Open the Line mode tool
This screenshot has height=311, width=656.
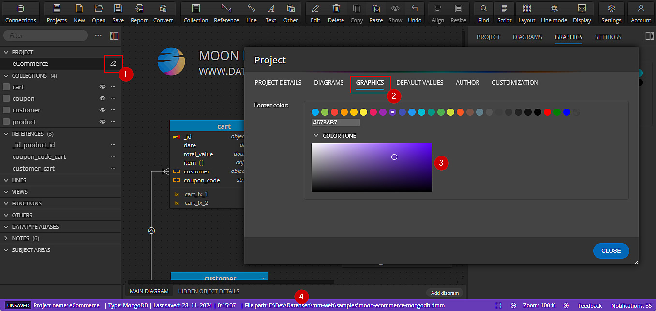[x=553, y=13]
